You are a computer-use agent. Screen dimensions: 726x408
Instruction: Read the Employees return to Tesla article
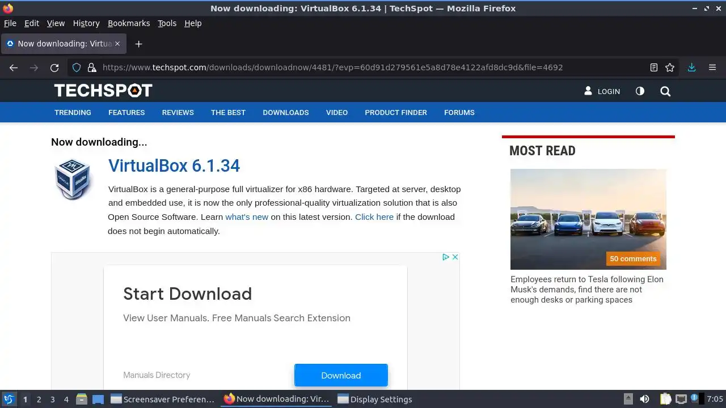click(587, 290)
